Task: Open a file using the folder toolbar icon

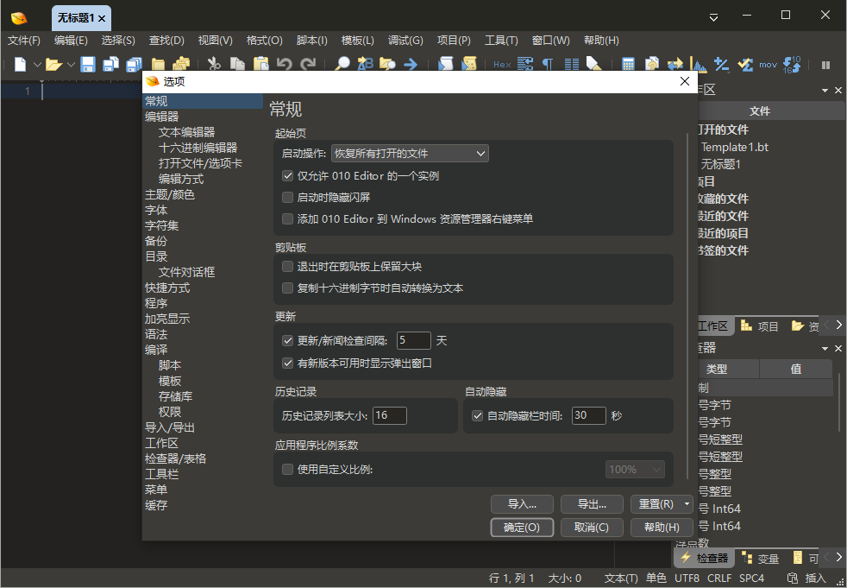Action: point(53,64)
